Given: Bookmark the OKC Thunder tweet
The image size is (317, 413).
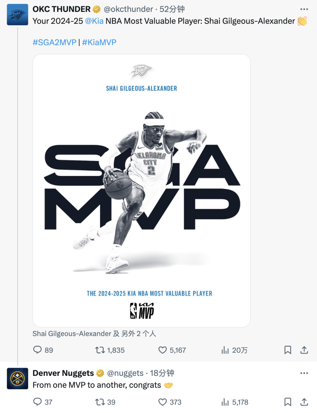Looking at the screenshot, I should [288, 350].
